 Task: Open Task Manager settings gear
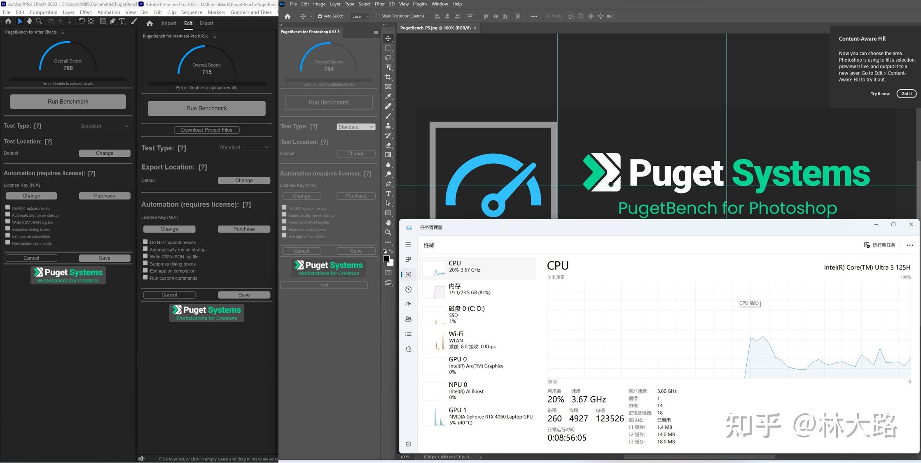(x=408, y=444)
